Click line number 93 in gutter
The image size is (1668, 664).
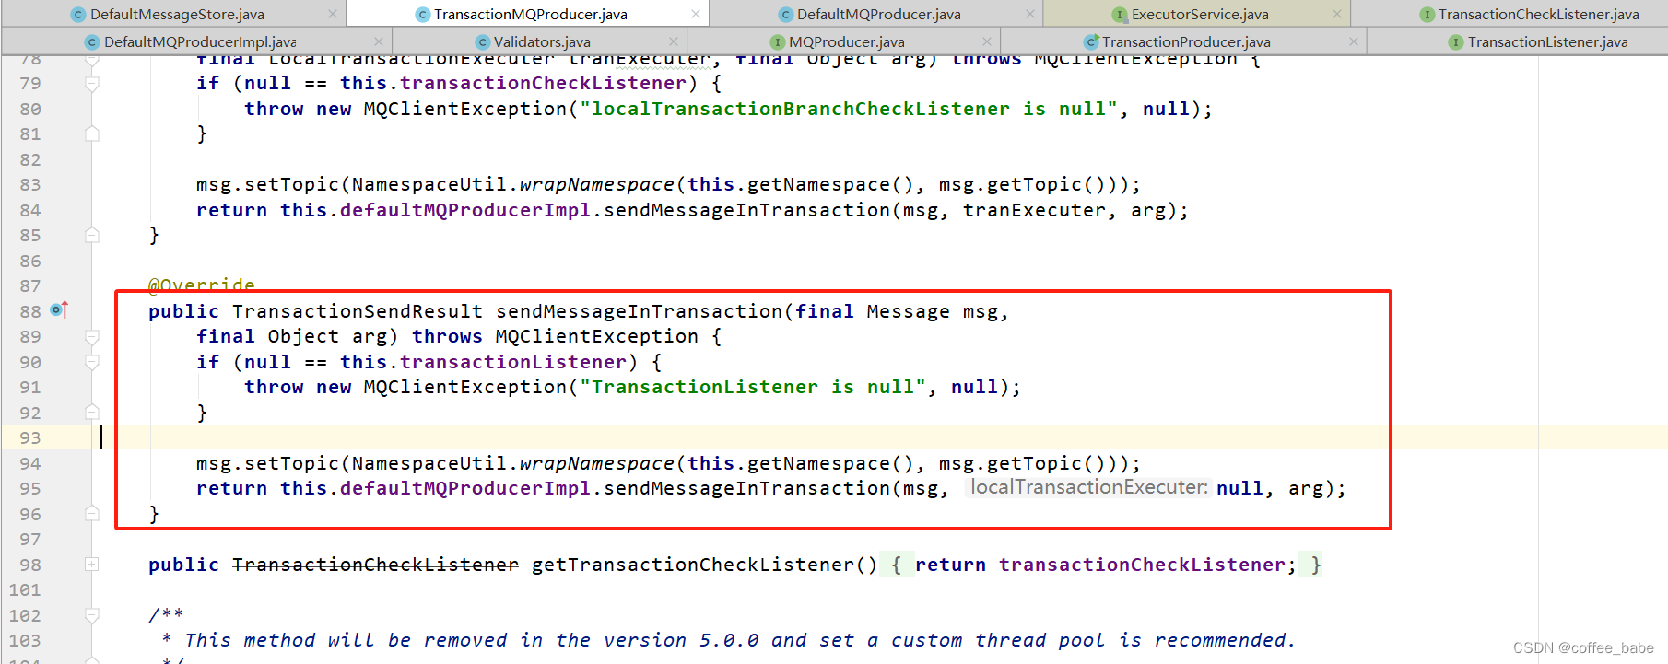(29, 437)
